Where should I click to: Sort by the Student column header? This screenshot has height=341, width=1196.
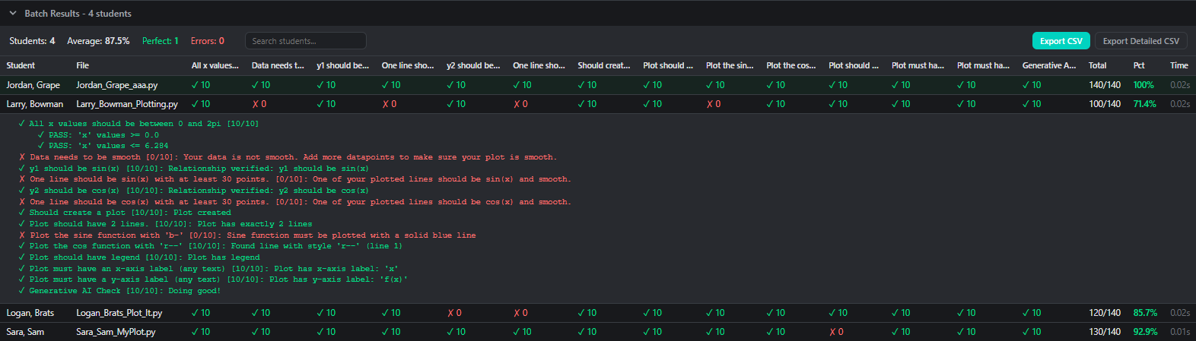point(21,65)
